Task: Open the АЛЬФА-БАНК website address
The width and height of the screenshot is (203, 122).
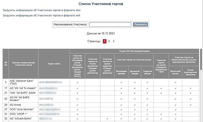Action: [46, 119]
